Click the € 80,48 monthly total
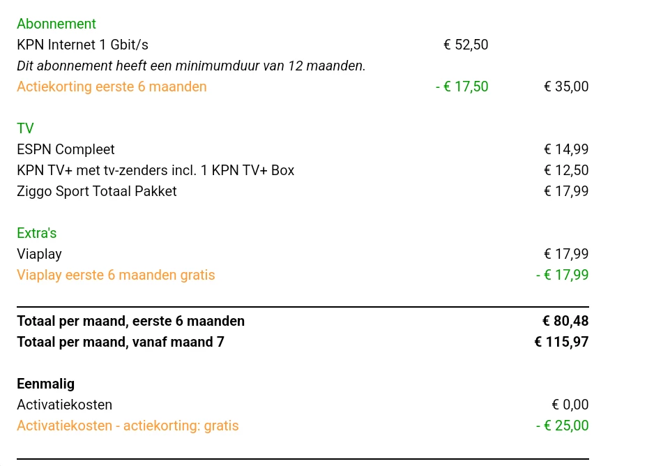 (565, 321)
